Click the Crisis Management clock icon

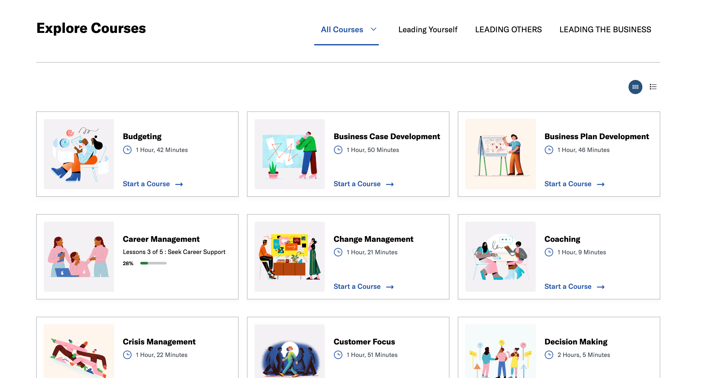[x=127, y=355]
